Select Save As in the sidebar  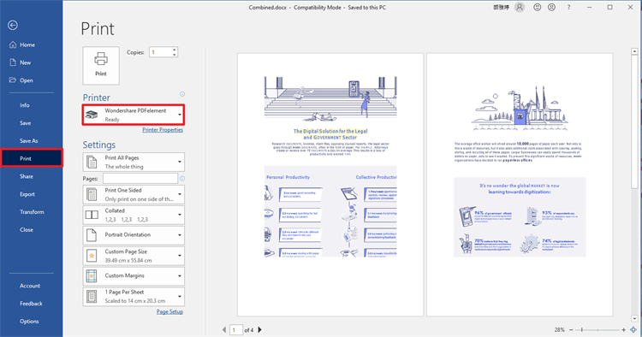(x=28, y=140)
